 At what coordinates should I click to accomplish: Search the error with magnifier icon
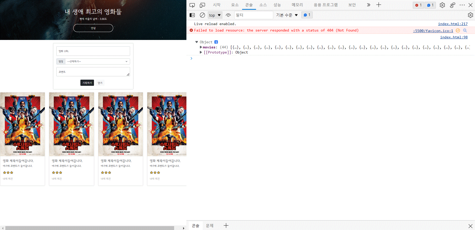465,30
